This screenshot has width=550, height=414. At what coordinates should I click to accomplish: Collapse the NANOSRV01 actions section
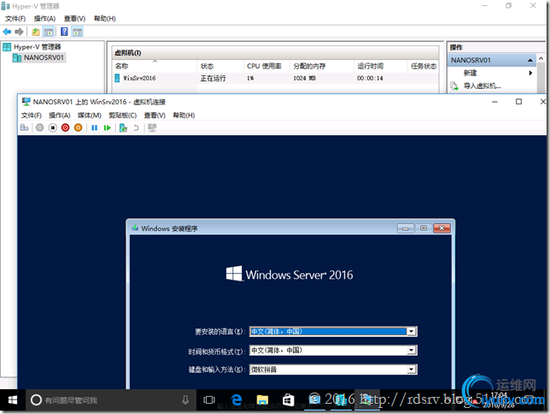click(x=530, y=61)
